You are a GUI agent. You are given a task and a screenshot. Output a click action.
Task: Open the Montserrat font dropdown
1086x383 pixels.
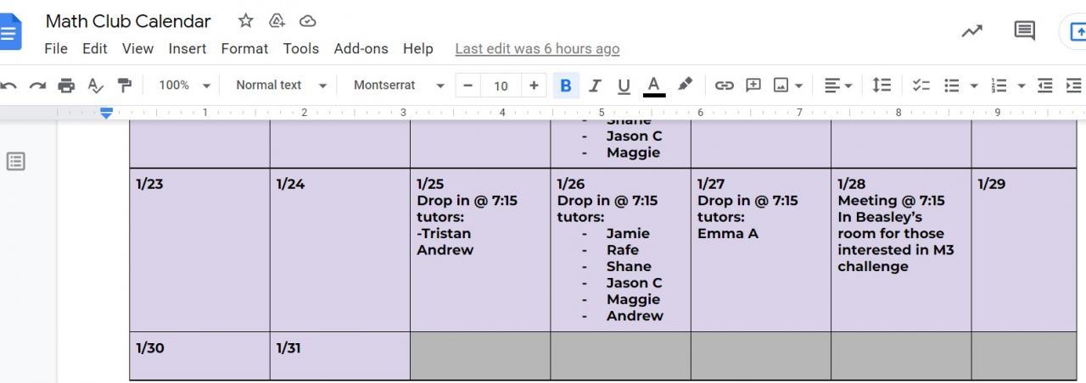(399, 86)
